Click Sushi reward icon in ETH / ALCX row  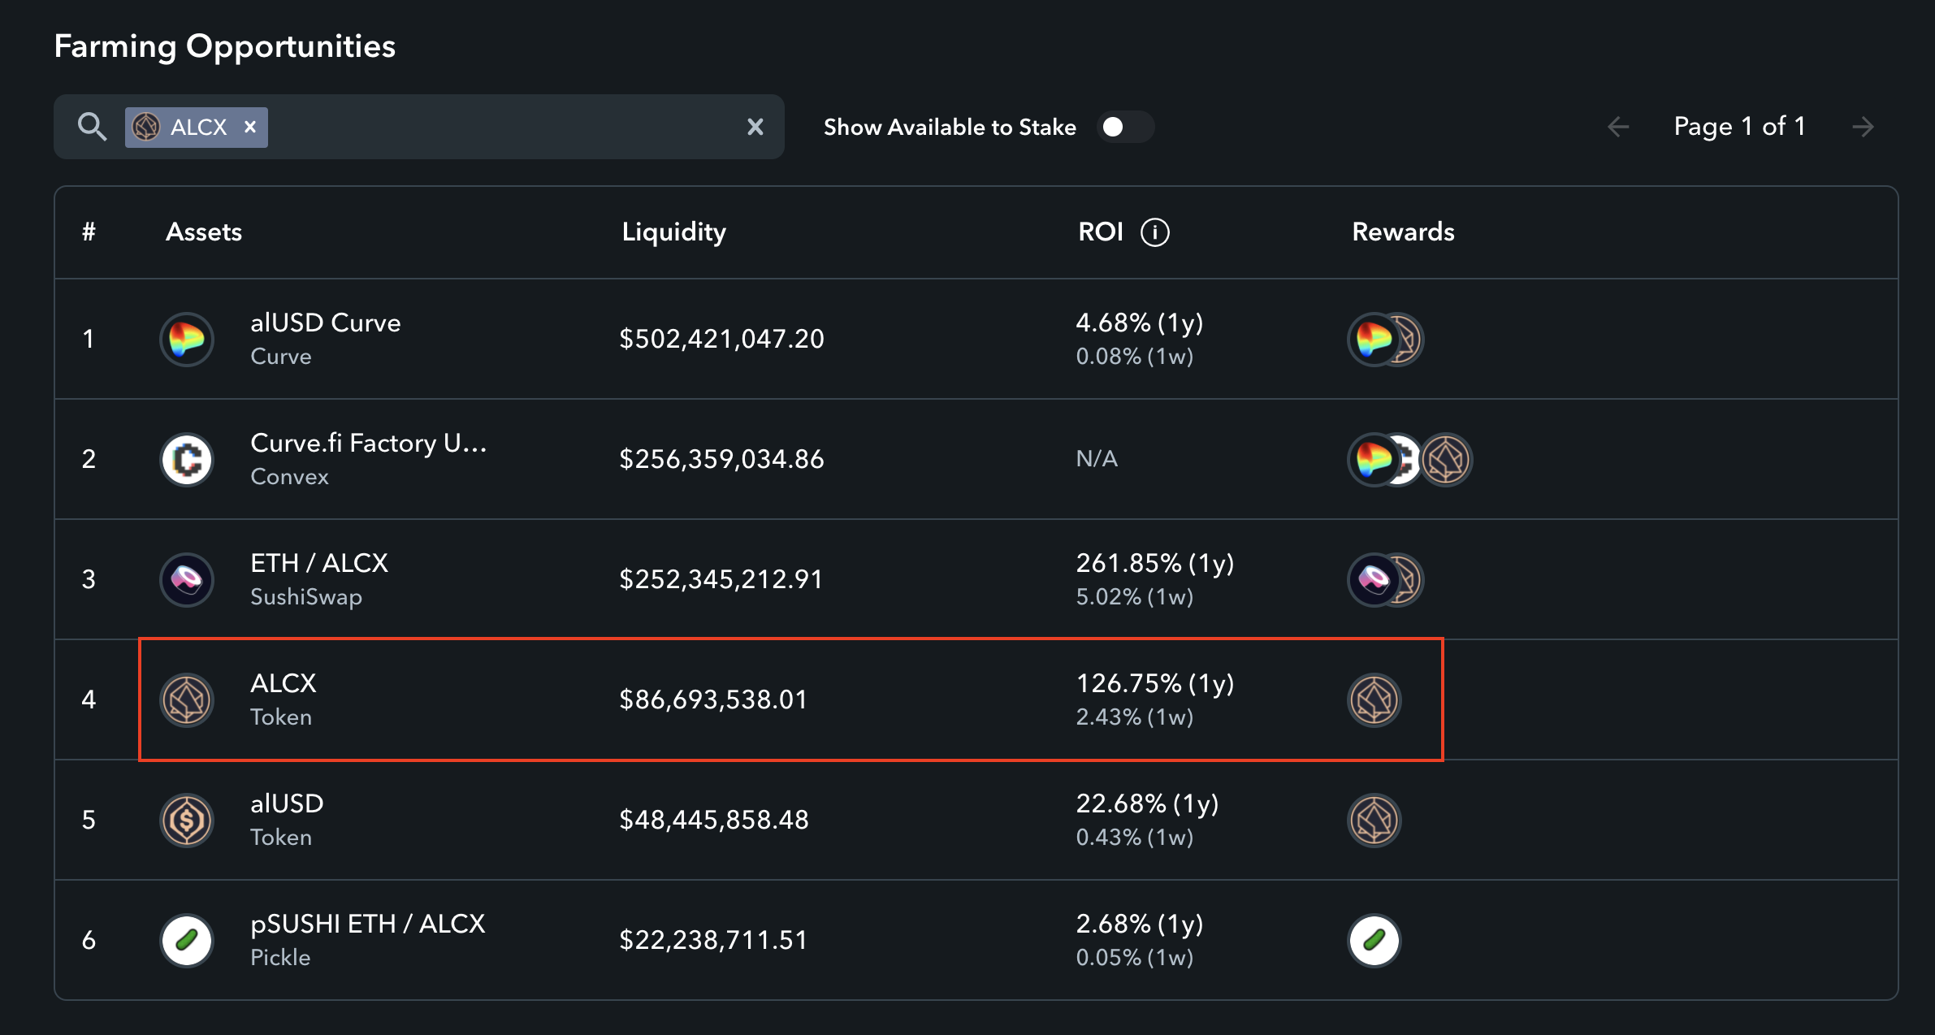[1374, 579]
